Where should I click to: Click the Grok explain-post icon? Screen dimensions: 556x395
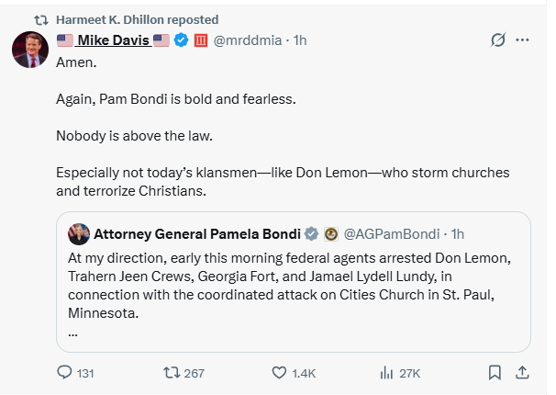tap(498, 40)
